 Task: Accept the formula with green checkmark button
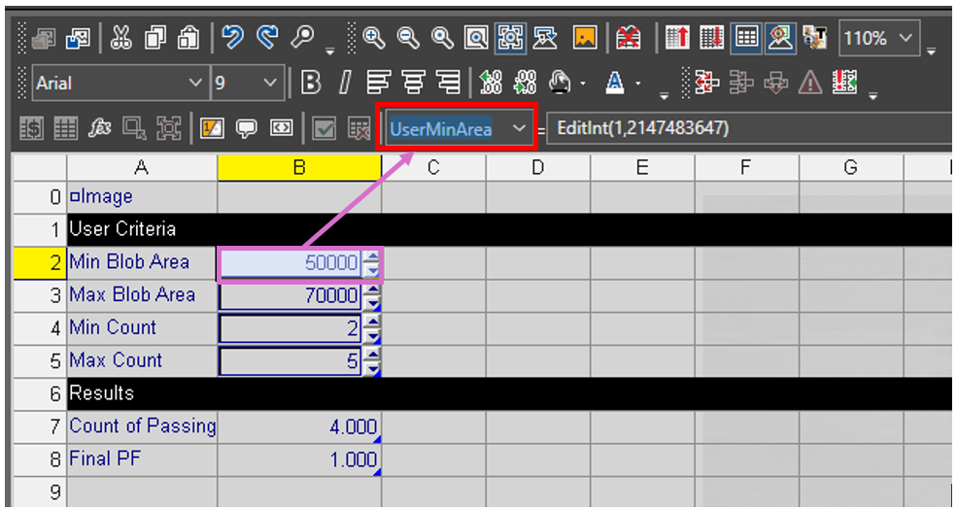tap(324, 128)
